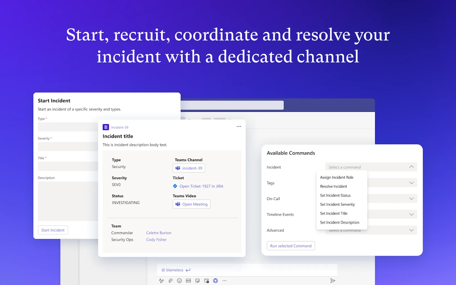Open more options ellipsis in compose toolbar
The image size is (456, 285).
pos(225,281)
